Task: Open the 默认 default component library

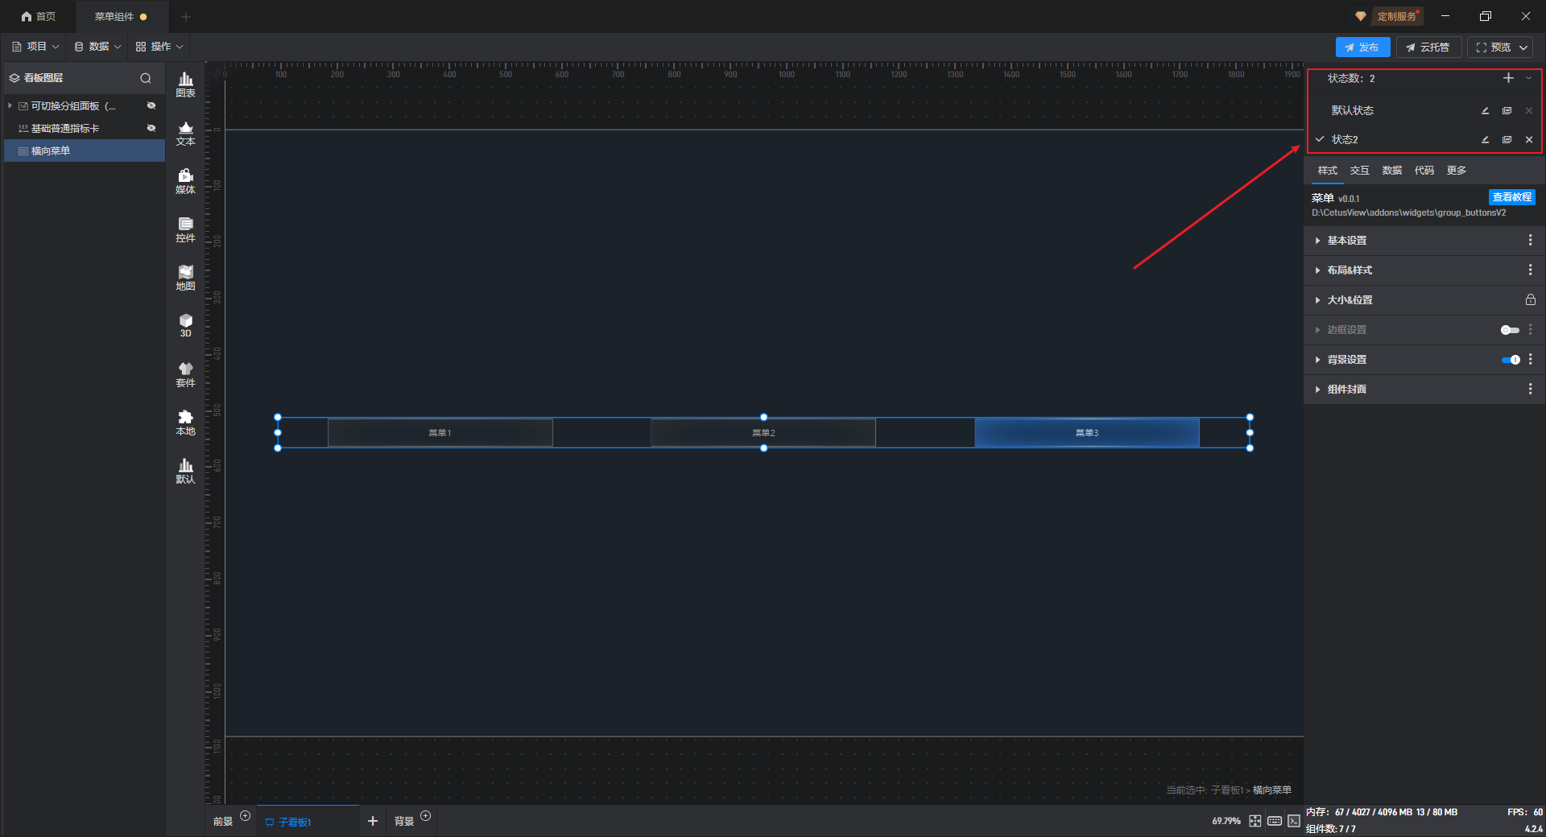Action: 185,471
